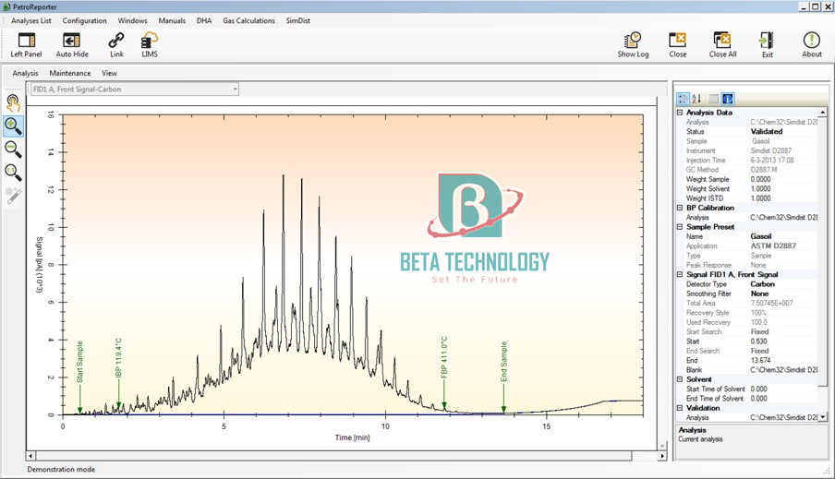This screenshot has width=835, height=479.
Task: Toggle categorized view in property grid
Action: (x=683, y=99)
